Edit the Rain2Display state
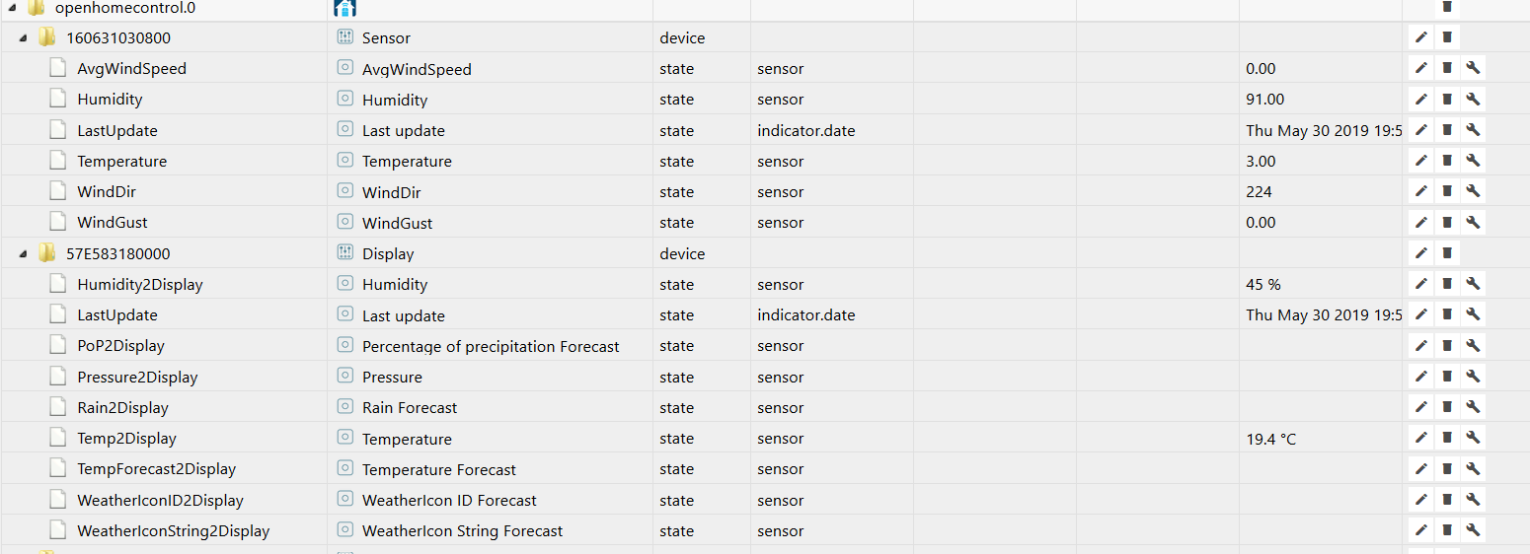Screen dimensions: 1530x554 (x=1421, y=407)
